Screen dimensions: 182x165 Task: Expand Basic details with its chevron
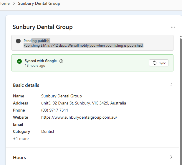click(171, 84)
